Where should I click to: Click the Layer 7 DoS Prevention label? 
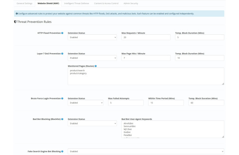(49, 54)
